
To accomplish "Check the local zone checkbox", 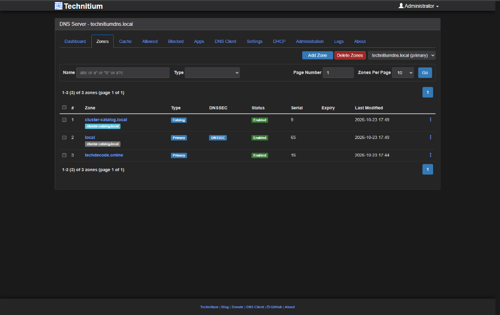I will point(64,138).
